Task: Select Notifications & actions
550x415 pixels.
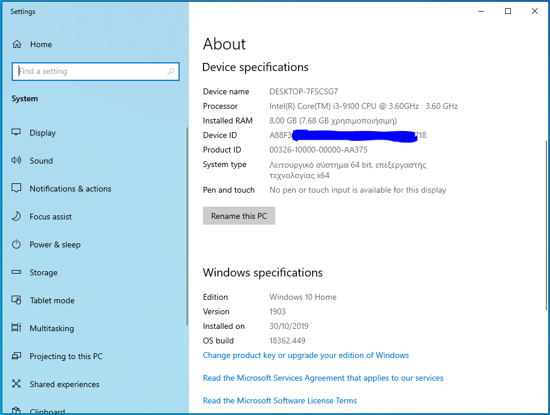Action: click(71, 189)
